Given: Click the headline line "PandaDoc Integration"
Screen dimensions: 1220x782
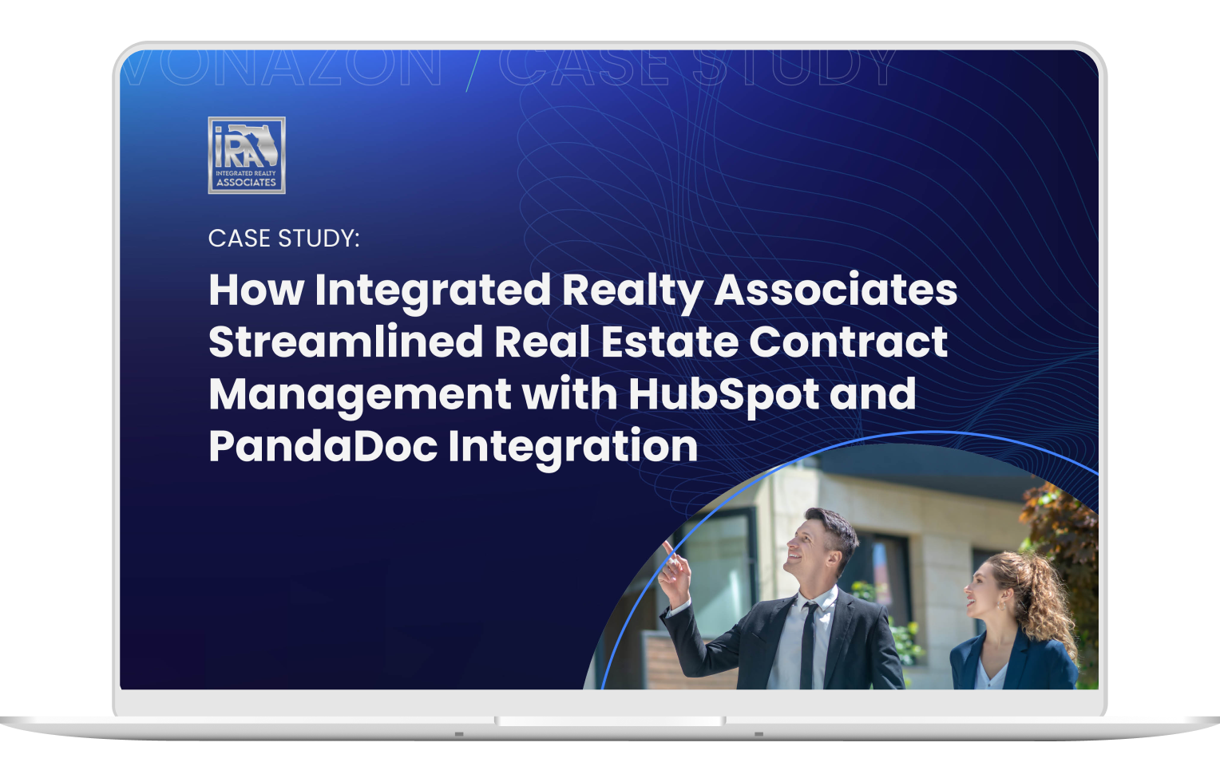Looking at the screenshot, I should (454, 446).
